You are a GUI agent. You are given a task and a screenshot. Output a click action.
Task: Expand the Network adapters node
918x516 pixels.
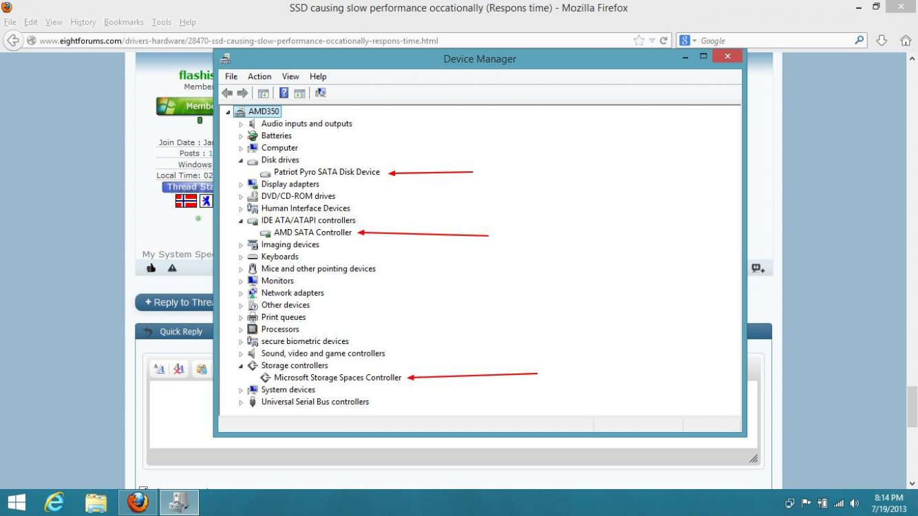(x=241, y=293)
